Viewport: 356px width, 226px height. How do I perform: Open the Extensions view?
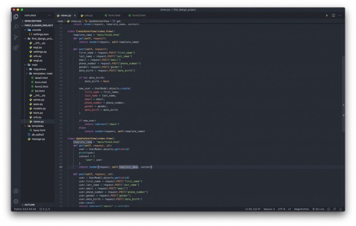16,47
